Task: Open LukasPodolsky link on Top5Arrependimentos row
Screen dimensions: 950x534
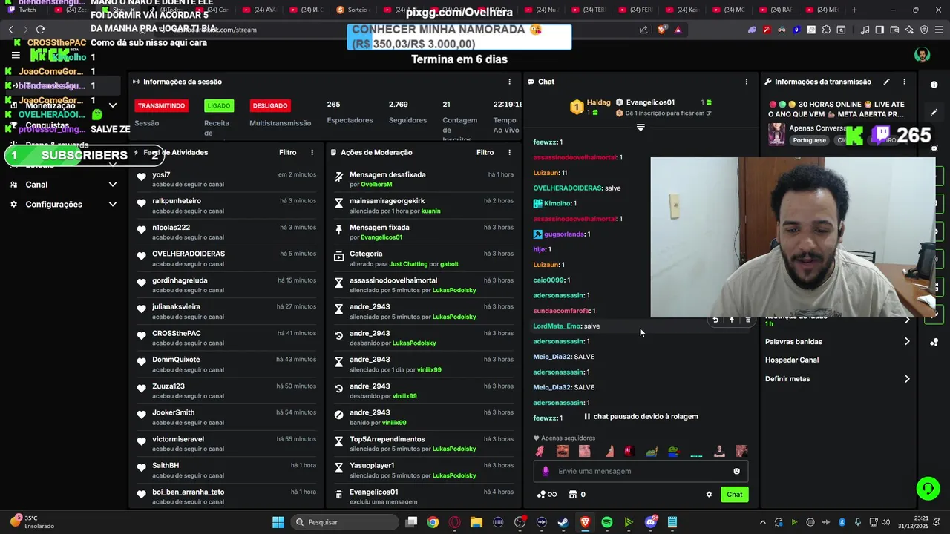Action: [x=454, y=449]
